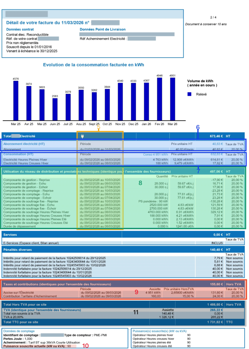Image resolution: width=249 pixels, height=349 pixels.
Task: Click the Fev 26 bar in the chart
Action: click(x=160, y=99)
